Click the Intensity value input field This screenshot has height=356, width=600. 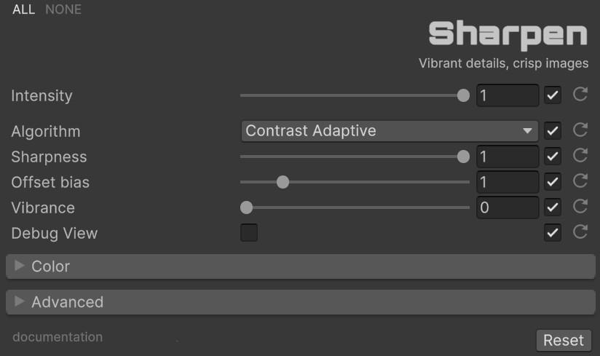coord(507,95)
